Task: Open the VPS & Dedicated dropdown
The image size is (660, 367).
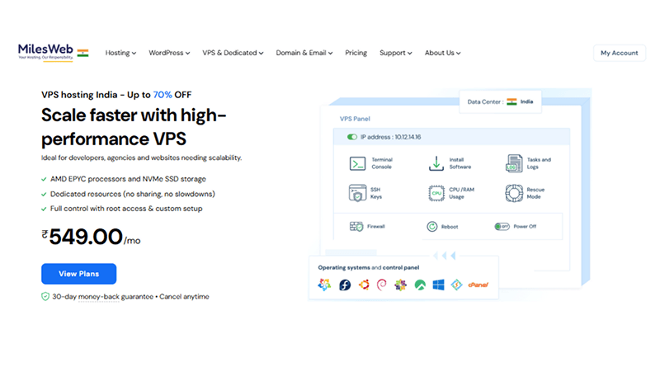Action: coord(233,53)
